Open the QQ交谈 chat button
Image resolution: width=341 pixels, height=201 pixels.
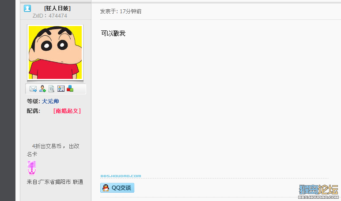(117, 188)
